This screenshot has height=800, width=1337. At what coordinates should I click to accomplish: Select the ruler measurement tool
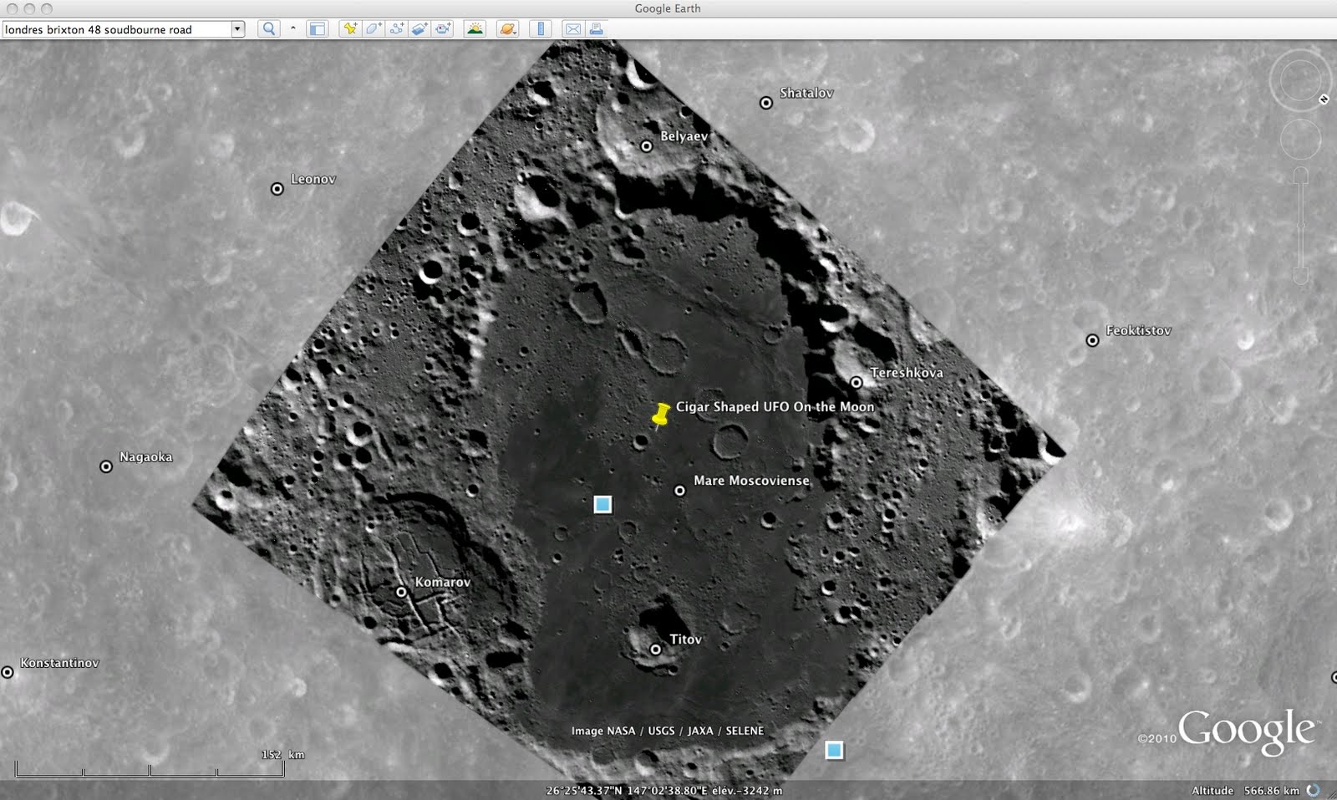pos(540,28)
